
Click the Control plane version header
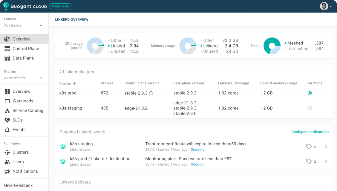tap(142, 83)
